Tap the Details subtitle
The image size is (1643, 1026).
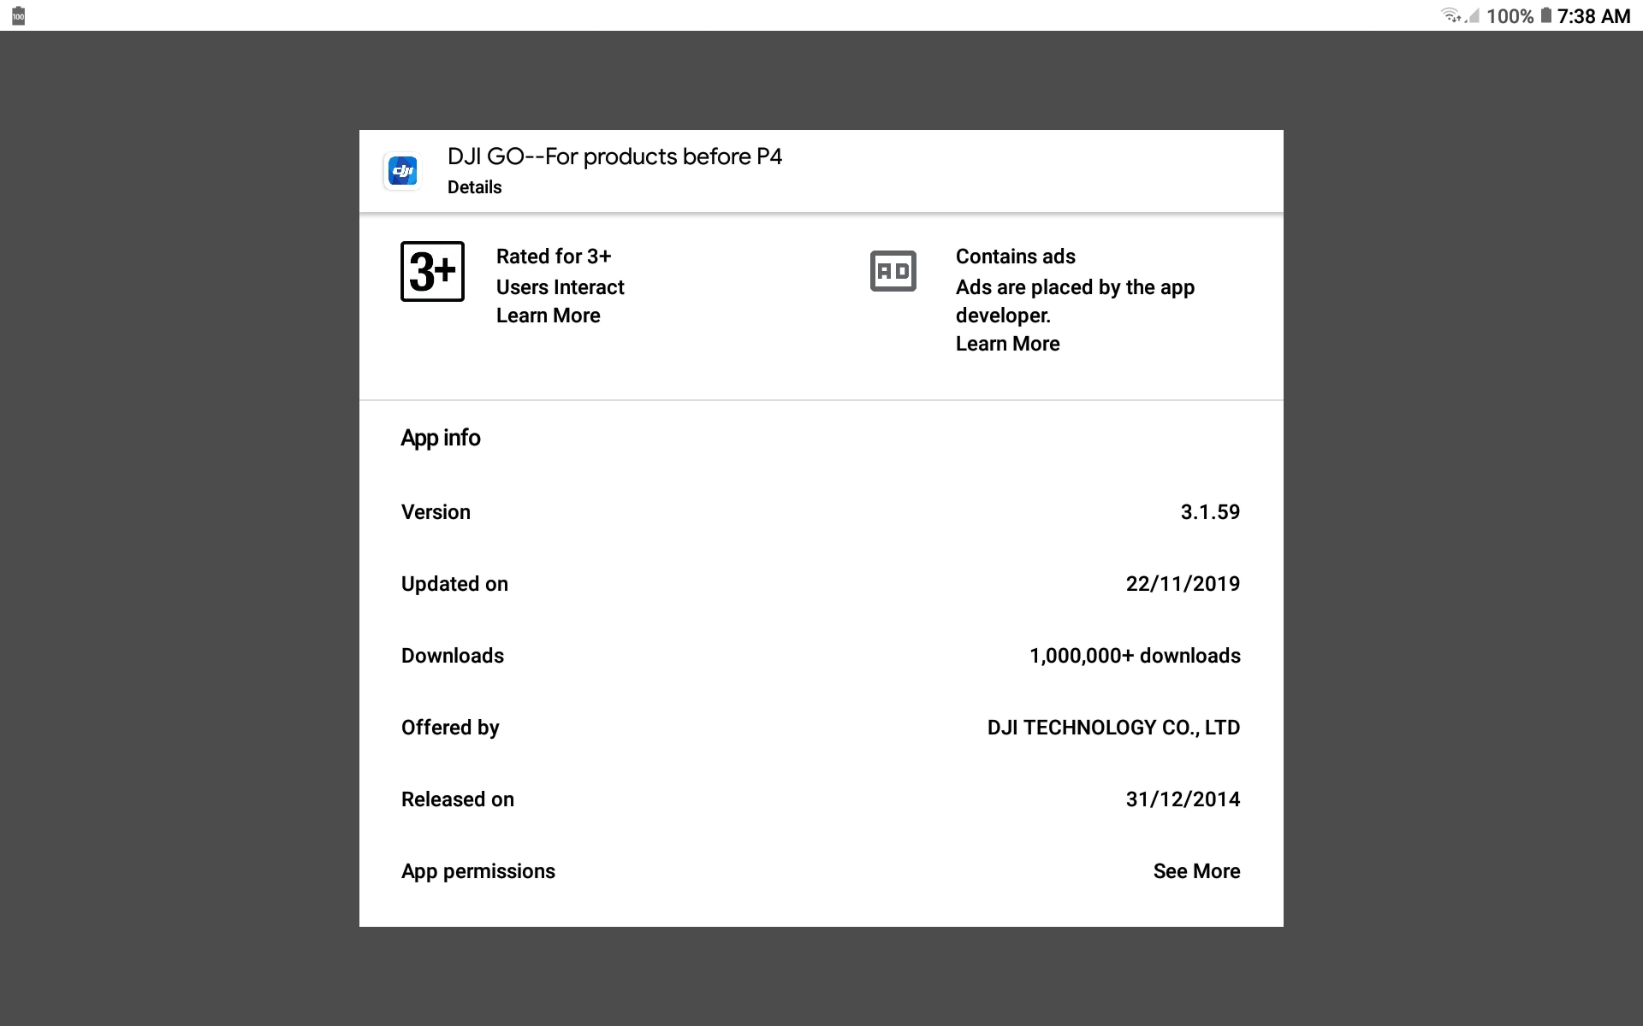[474, 187]
